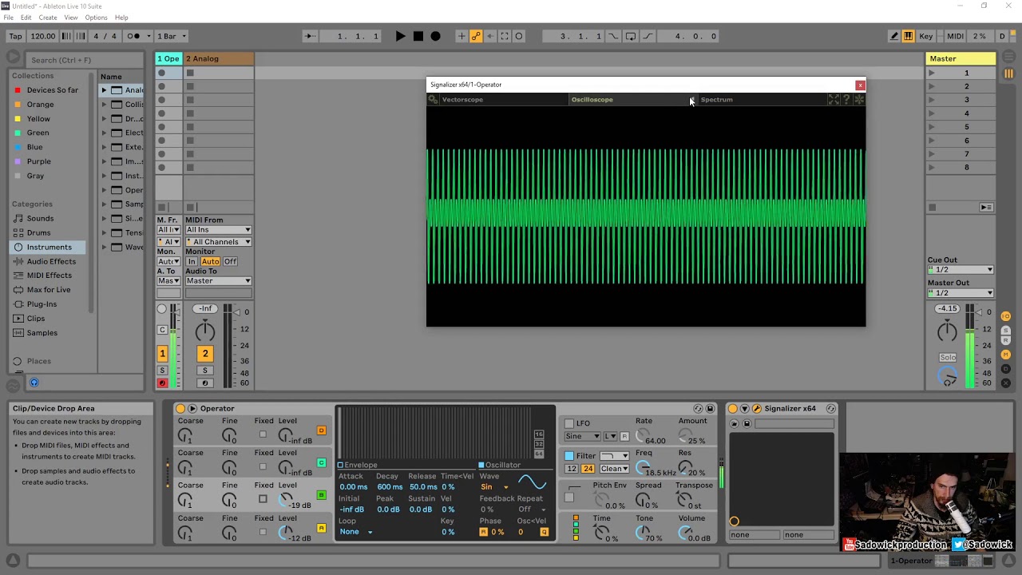Open the Master Out 1/2 dropdown
Screen dimensions: 1022x575
click(x=961, y=293)
